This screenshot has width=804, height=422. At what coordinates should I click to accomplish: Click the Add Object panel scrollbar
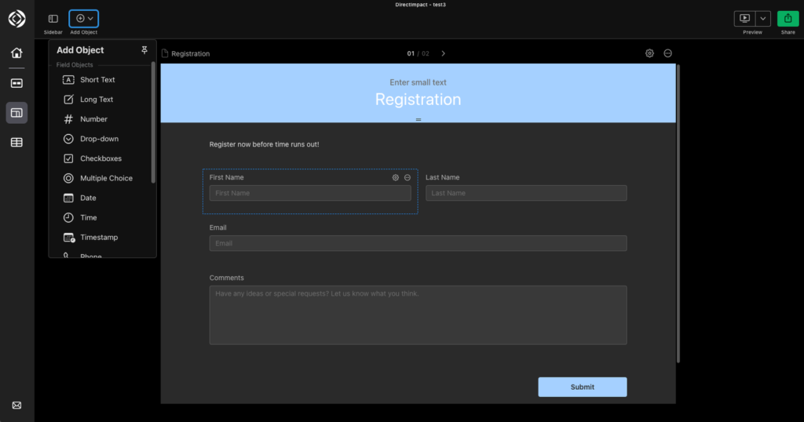[153, 122]
